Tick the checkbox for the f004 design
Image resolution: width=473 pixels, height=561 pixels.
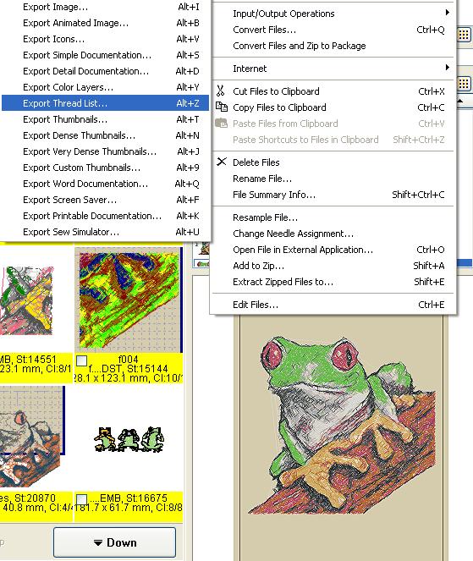(81, 360)
